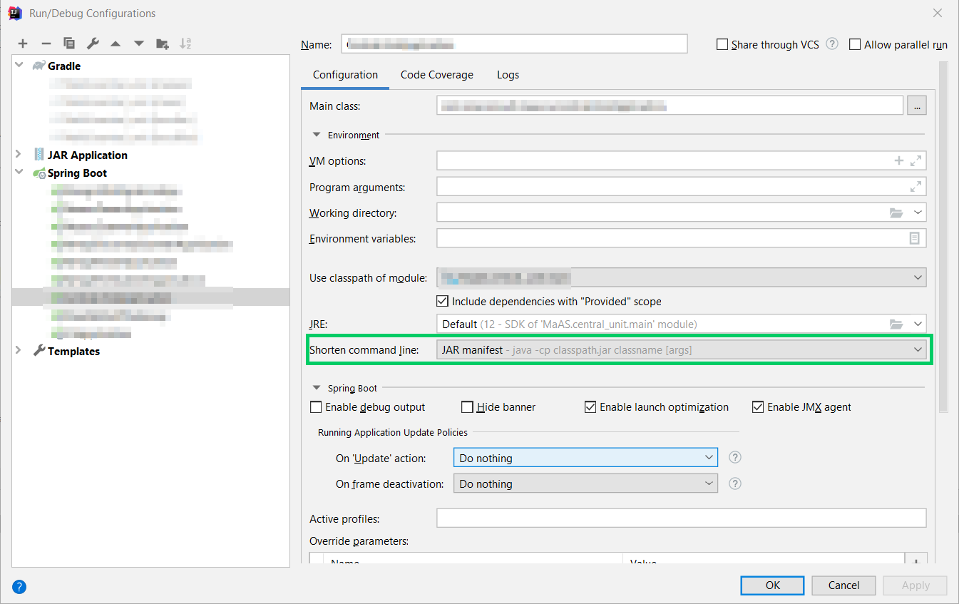The width and height of the screenshot is (959, 604).
Task: Check the Hide banner option
Action: coord(468,406)
